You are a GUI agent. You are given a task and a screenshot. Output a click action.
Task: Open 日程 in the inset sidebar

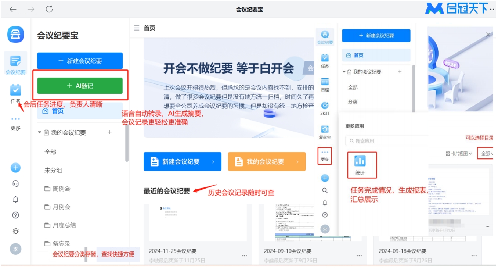point(325,84)
